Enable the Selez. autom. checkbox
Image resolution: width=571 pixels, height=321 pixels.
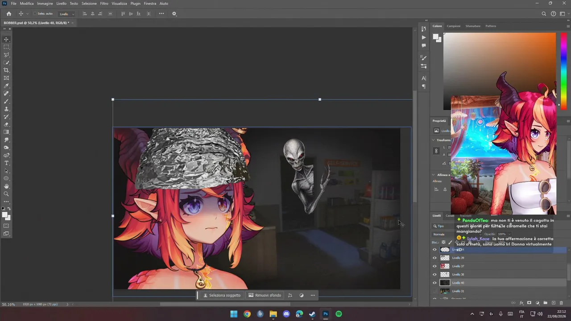point(35,14)
